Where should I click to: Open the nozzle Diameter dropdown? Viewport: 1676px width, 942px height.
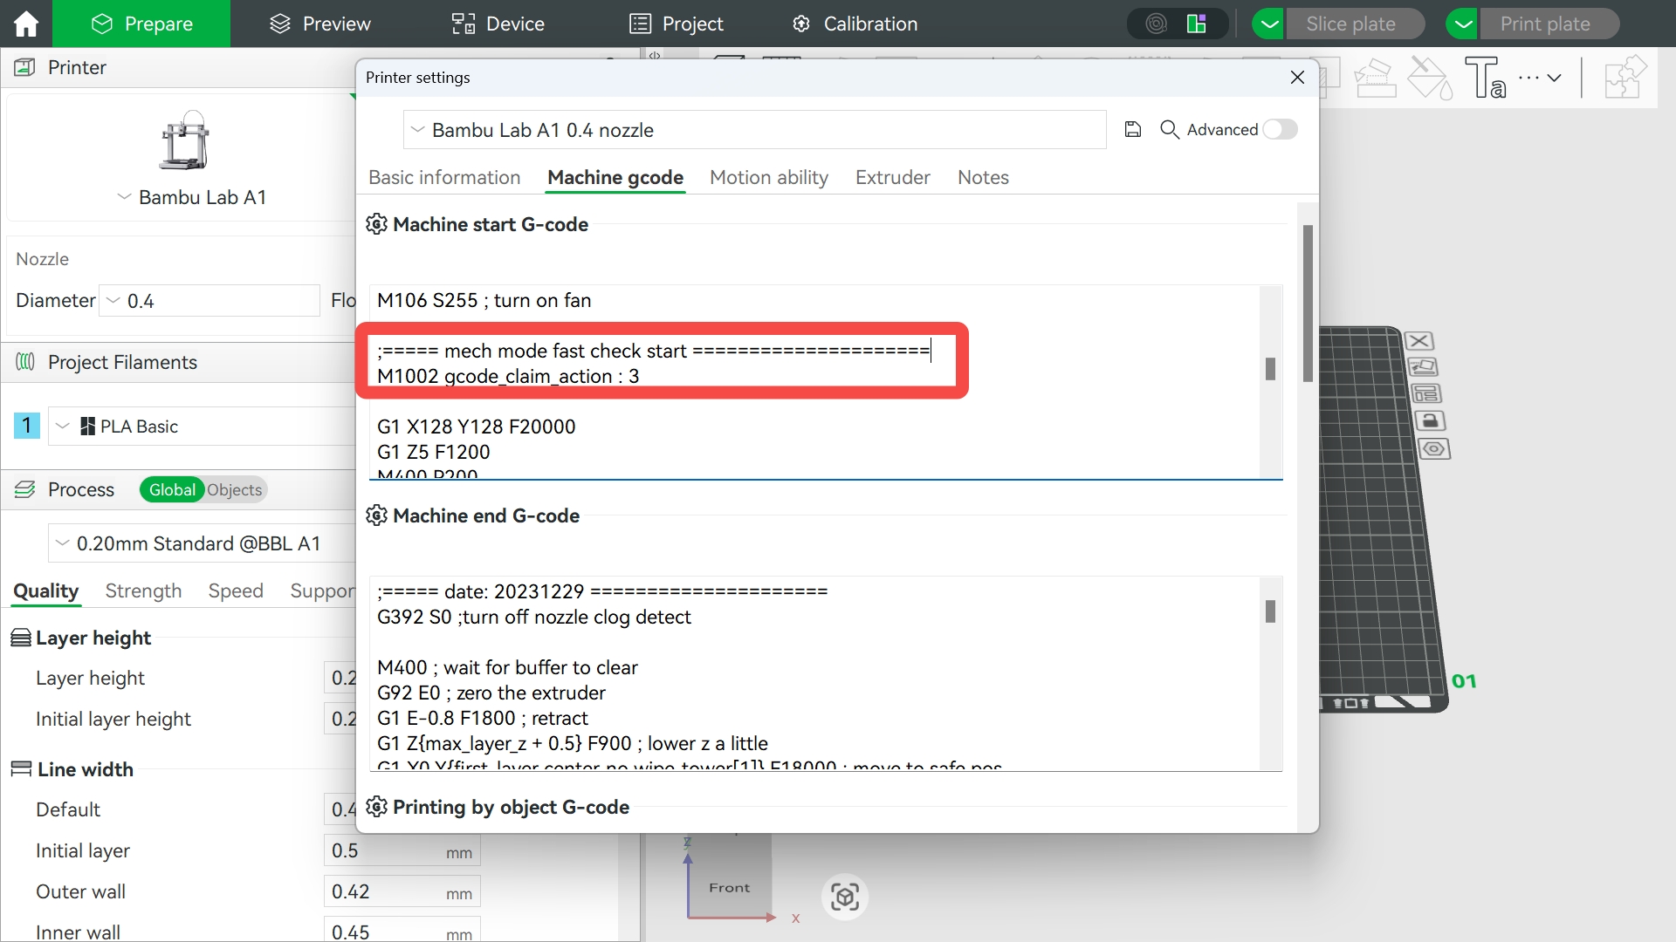coord(209,301)
